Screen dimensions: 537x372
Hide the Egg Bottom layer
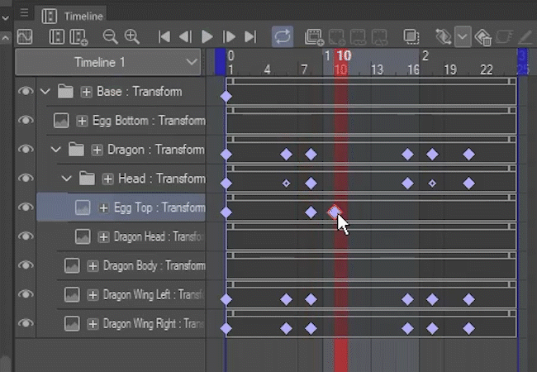[26, 120]
